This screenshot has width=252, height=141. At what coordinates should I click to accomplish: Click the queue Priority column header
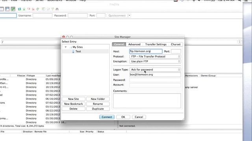(x=89, y=132)
